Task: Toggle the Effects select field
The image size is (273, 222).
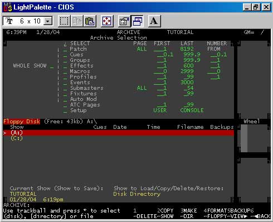Action: click(65, 66)
